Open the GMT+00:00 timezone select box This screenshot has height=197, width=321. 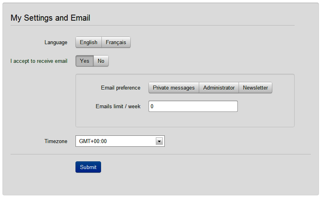(120, 141)
